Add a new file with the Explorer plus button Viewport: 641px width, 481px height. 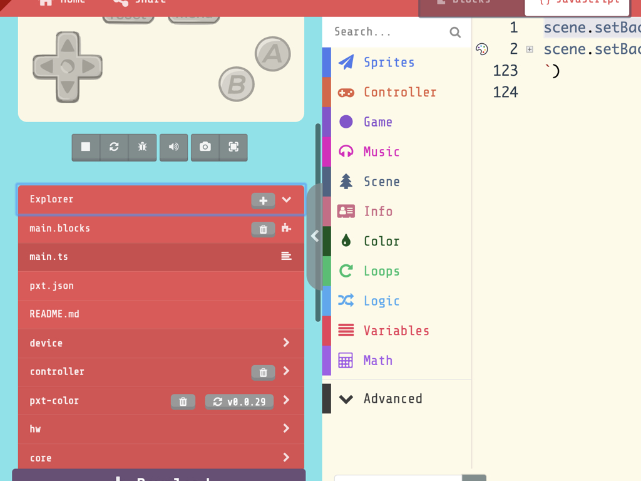(264, 200)
